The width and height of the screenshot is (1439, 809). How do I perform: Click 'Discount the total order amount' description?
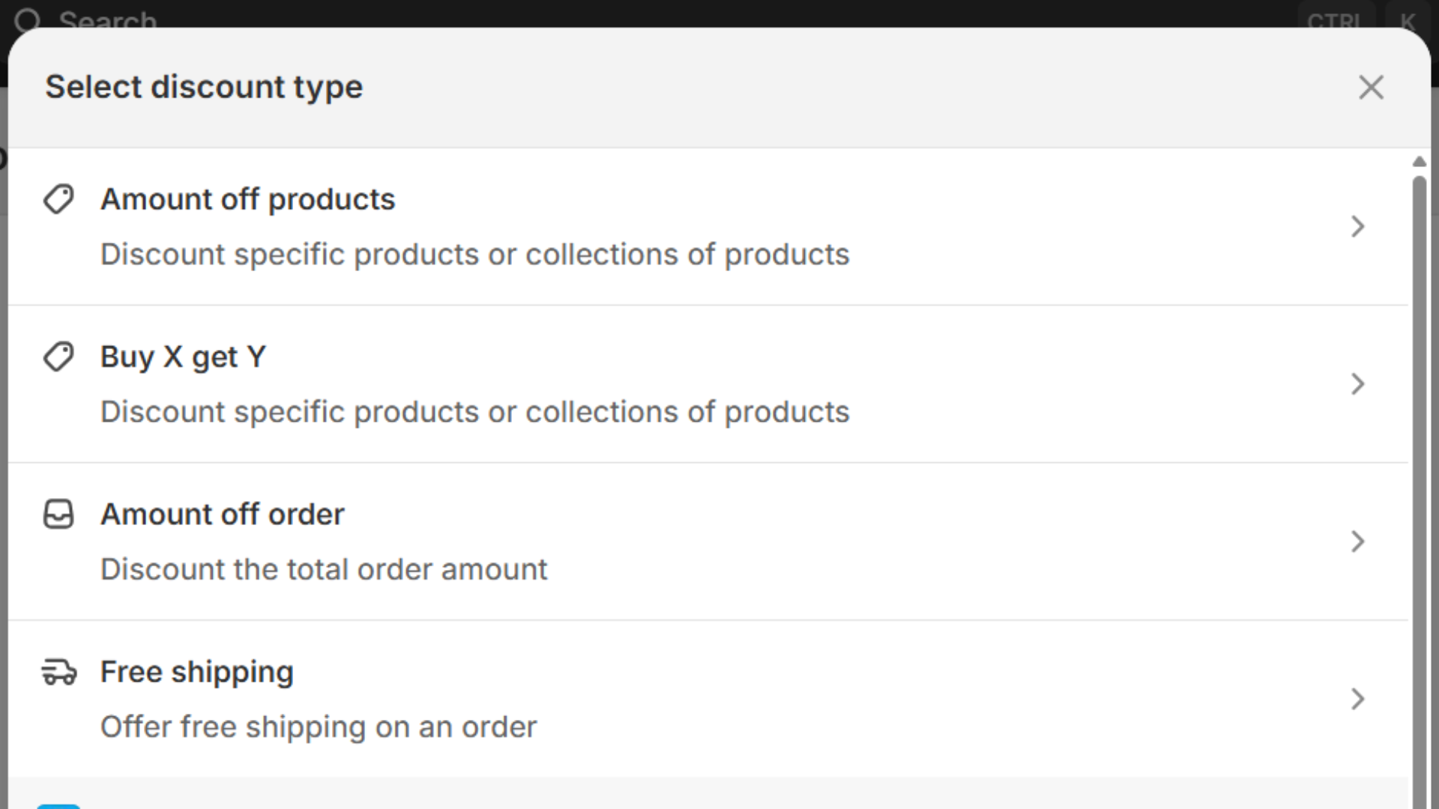coord(324,569)
